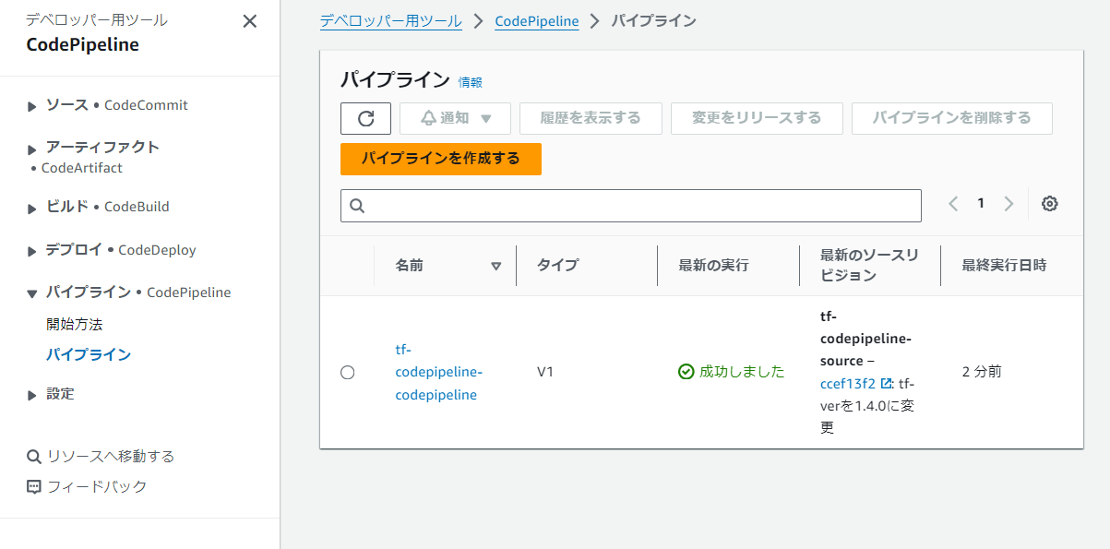This screenshot has width=1110, height=549.
Task: Expand the 設定 section
Action: pos(33,395)
